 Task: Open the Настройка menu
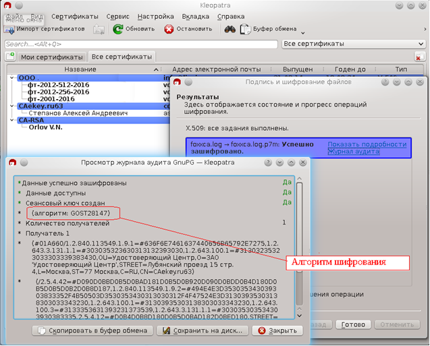(x=156, y=16)
